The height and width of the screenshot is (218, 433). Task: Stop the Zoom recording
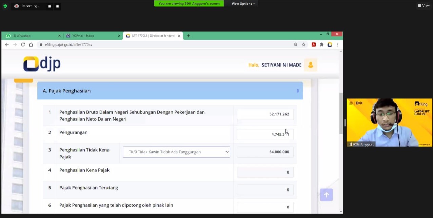57,6
